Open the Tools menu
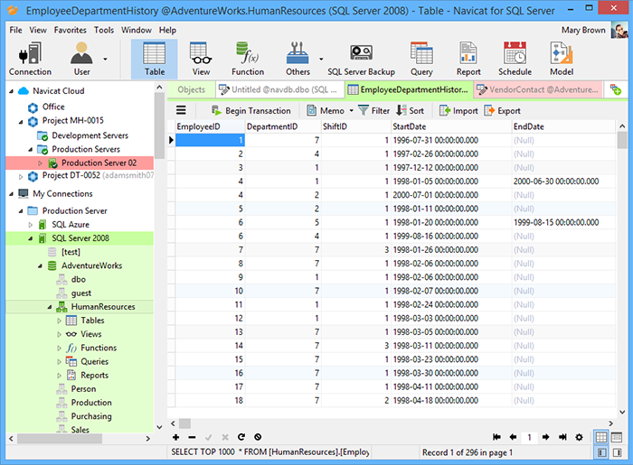The width and height of the screenshot is (633, 465). click(104, 30)
